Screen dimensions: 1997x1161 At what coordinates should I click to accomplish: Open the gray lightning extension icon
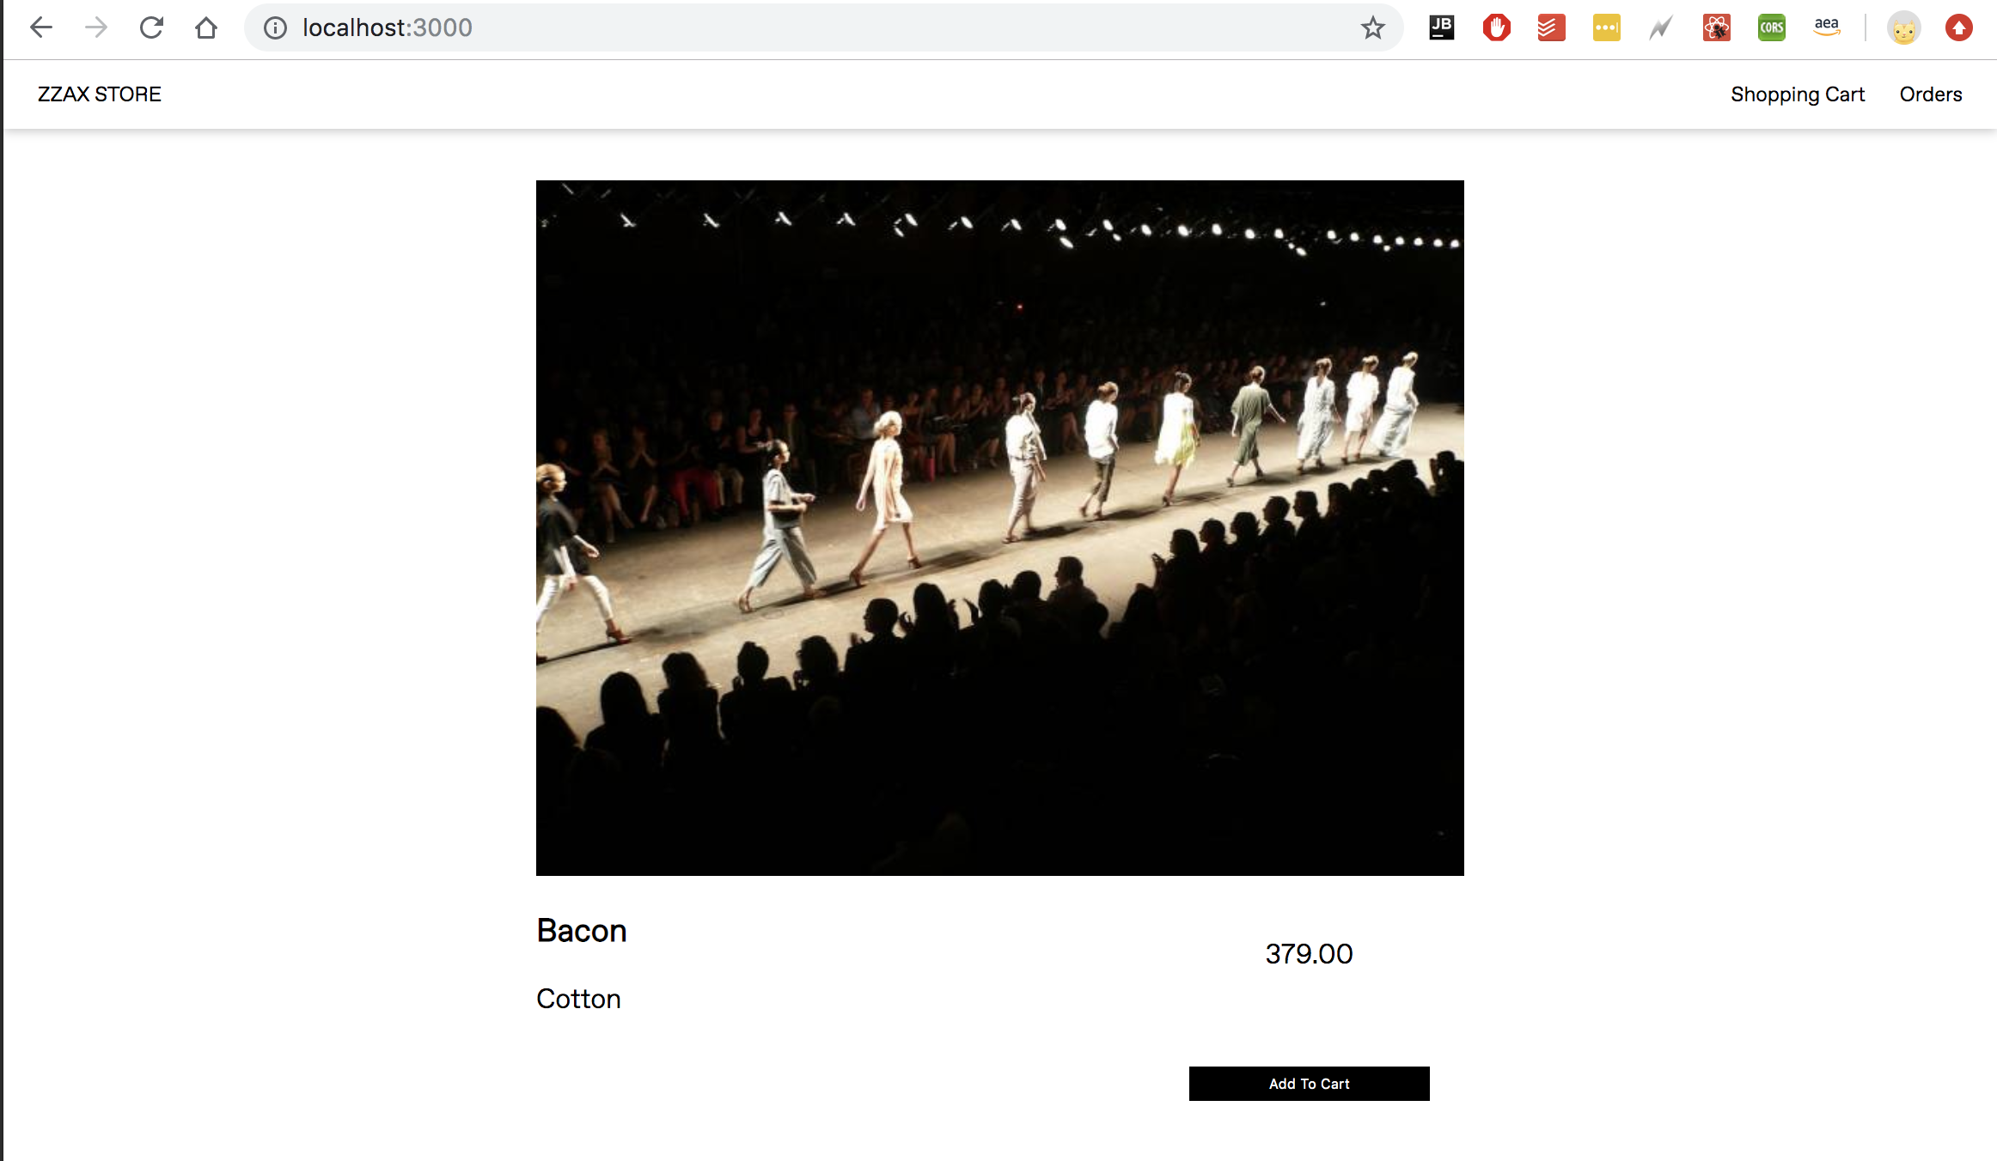coord(1662,27)
